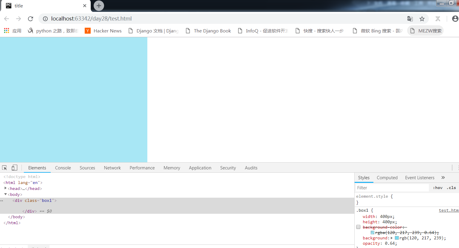Click the X extension icon in toolbar

[x=438, y=19]
